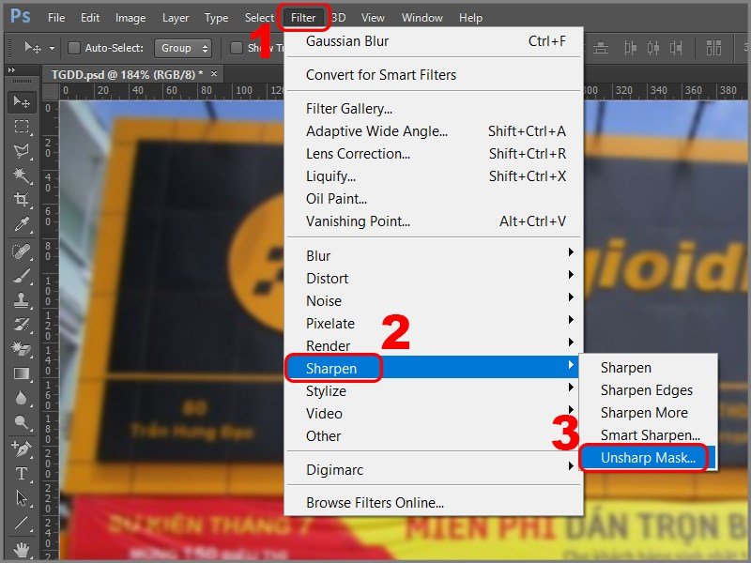
Task: Open the Type menu
Action: [x=217, y=18]
